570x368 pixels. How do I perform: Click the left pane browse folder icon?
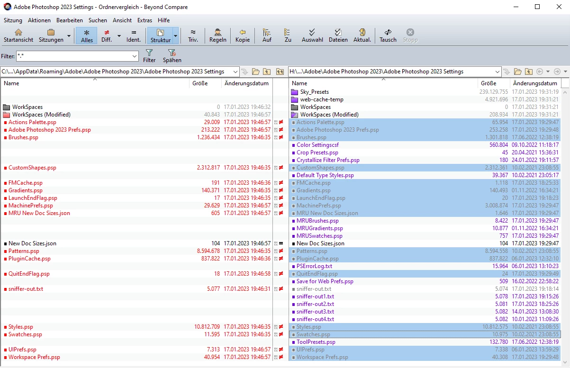click(256, 72)
